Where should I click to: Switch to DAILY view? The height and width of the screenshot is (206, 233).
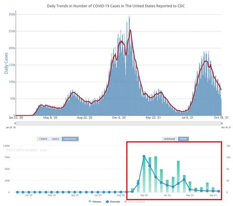pyautogui.click(x=55, y=139)
